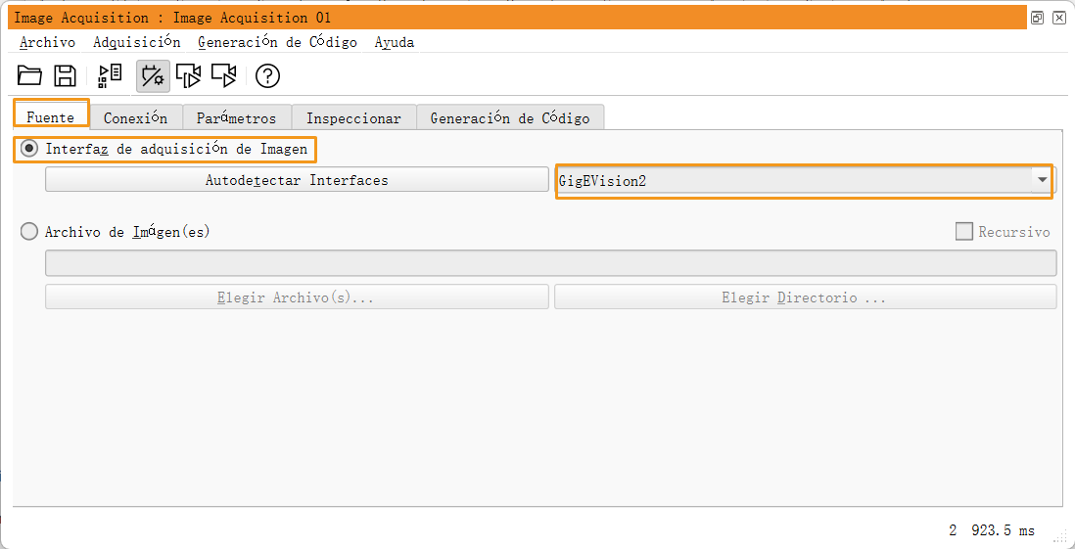Click the insert code toolbar icon
This screenshot has height=549, width=1075.
[x=110, y=75]
